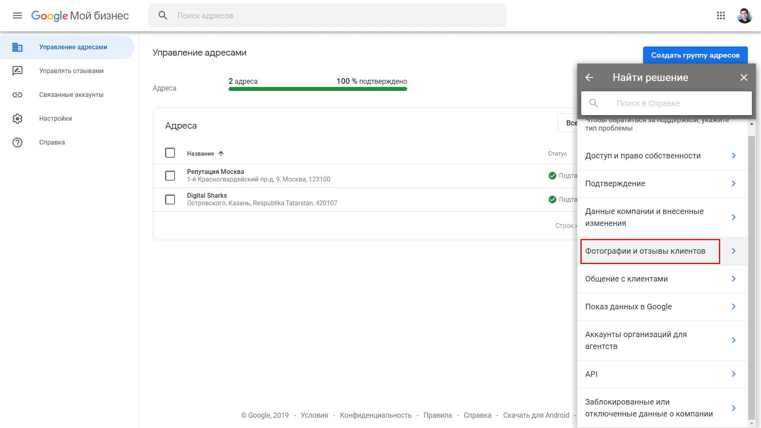Image resolution: width=761 pixels, height=428 pixels.
Task: Expand Данные компании и внесенные изменения chevron
Action: (734, 217)
